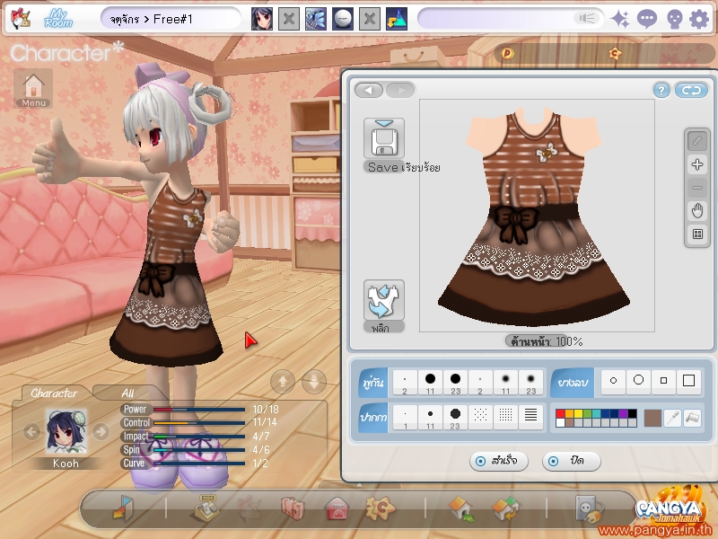
Task: Zoom in with the plus tool
Action: pyautogui.click(x=697, y=164)
